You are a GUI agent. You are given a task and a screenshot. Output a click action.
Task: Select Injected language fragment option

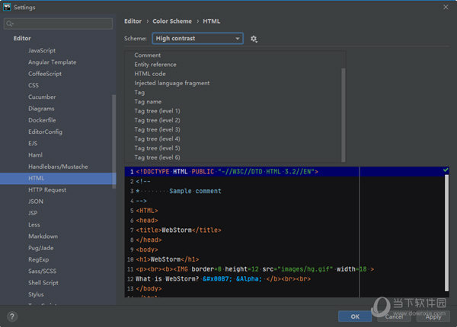(171, 83)
